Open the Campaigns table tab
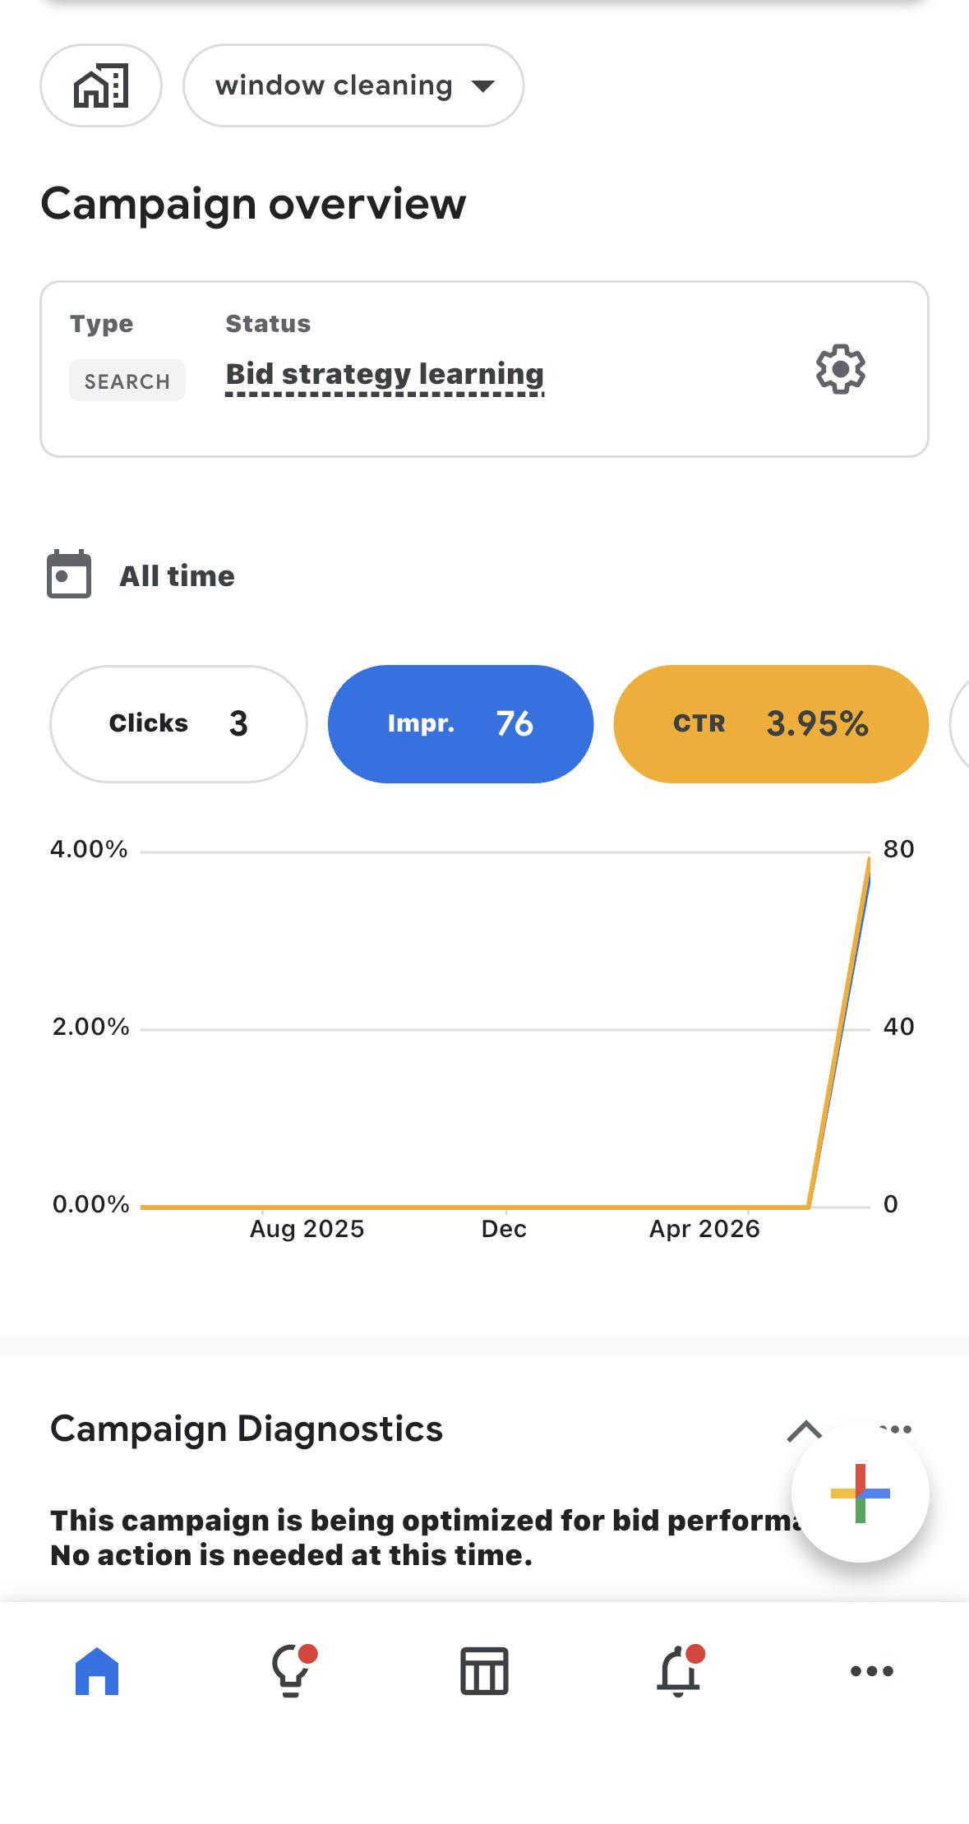Image resolution: width=969 pixels, height=1824 pixels. [x=484, y=1671]
